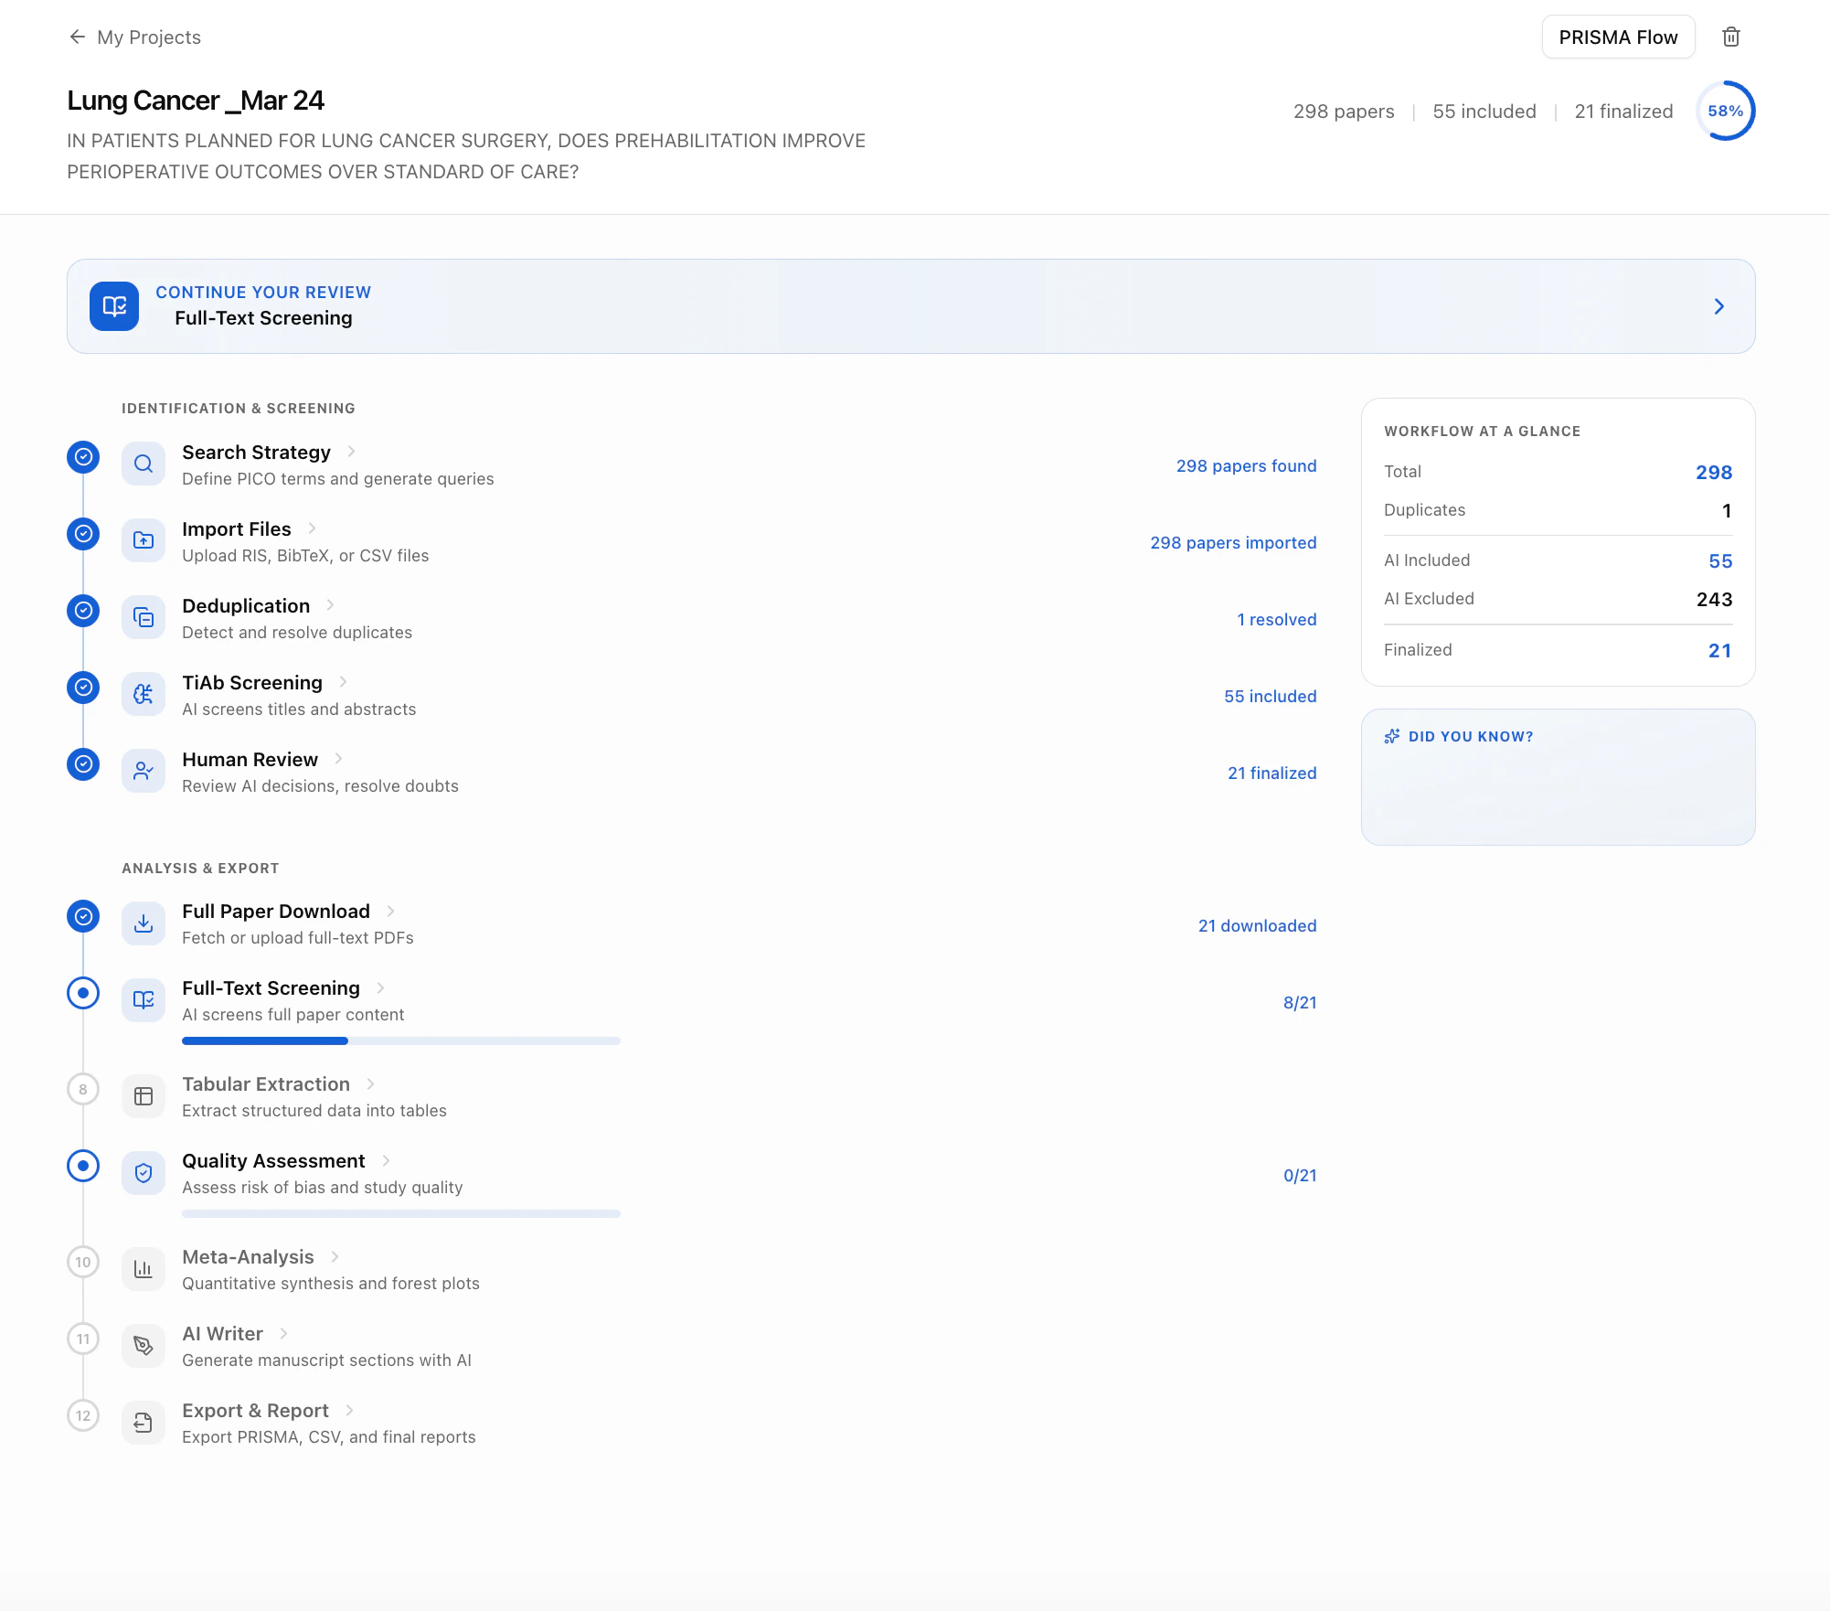Click the step 8 circle for Tabular Extraction
1830x1611 pixels.
[x=83, y=1089]
